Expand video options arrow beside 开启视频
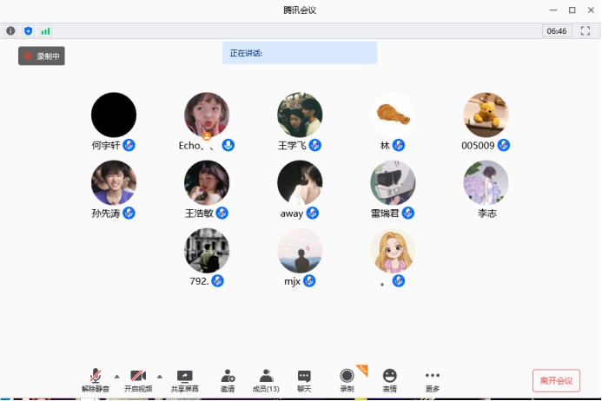 (159, 376)
